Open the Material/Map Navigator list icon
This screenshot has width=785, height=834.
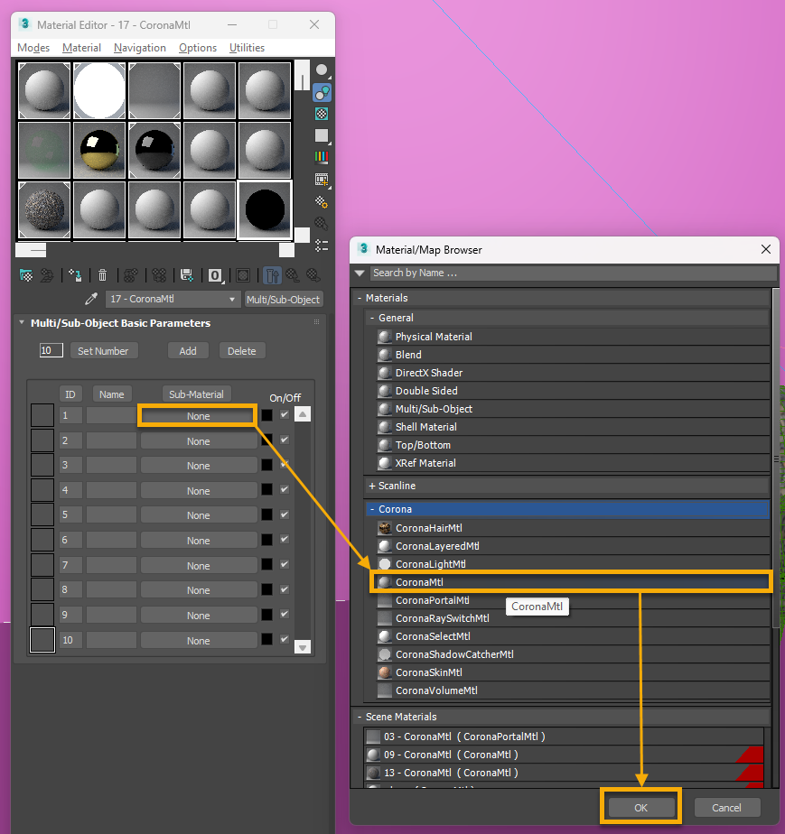(322, 246)
